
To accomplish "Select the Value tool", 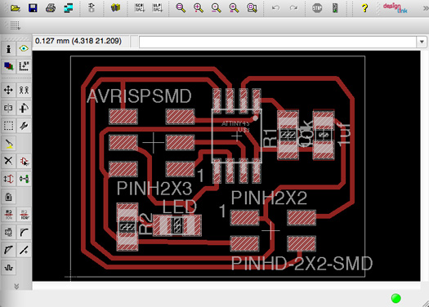I will point(24,215).
